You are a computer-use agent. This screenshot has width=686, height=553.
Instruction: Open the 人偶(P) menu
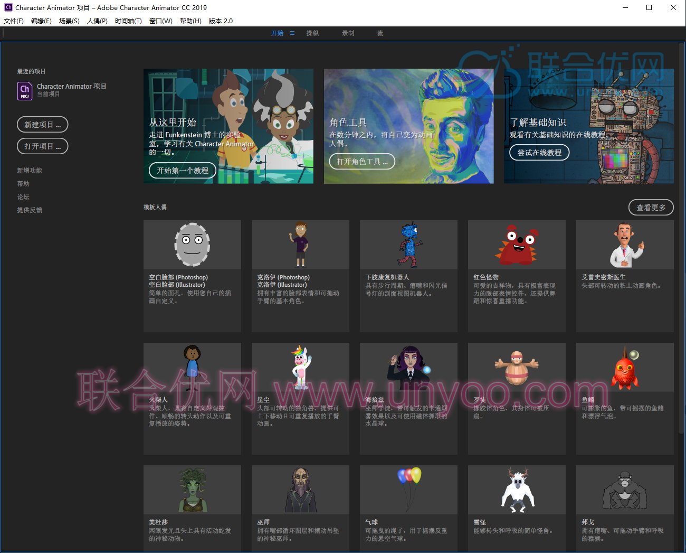[97, 21]
